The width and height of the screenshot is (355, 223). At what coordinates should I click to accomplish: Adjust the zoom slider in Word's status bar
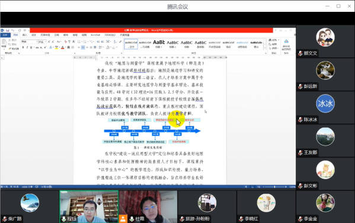point(274,187)
